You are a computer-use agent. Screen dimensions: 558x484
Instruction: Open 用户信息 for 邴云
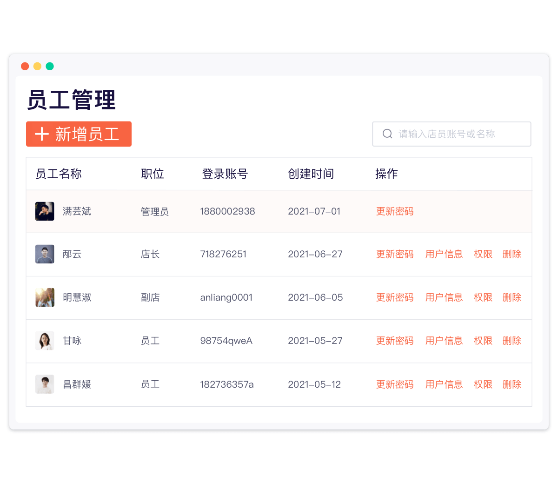(444, 254)
